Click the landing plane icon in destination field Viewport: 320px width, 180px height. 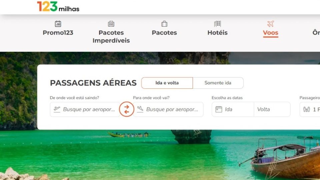click(140, 109)
